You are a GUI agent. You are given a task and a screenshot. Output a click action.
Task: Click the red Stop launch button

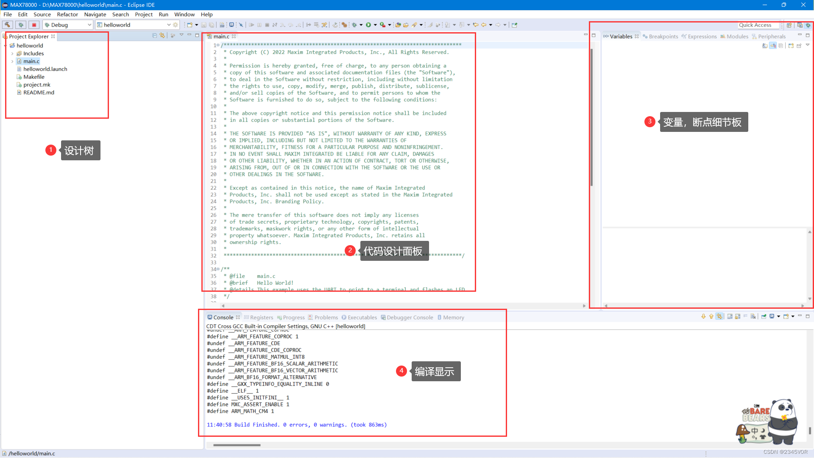coord(34,25)
